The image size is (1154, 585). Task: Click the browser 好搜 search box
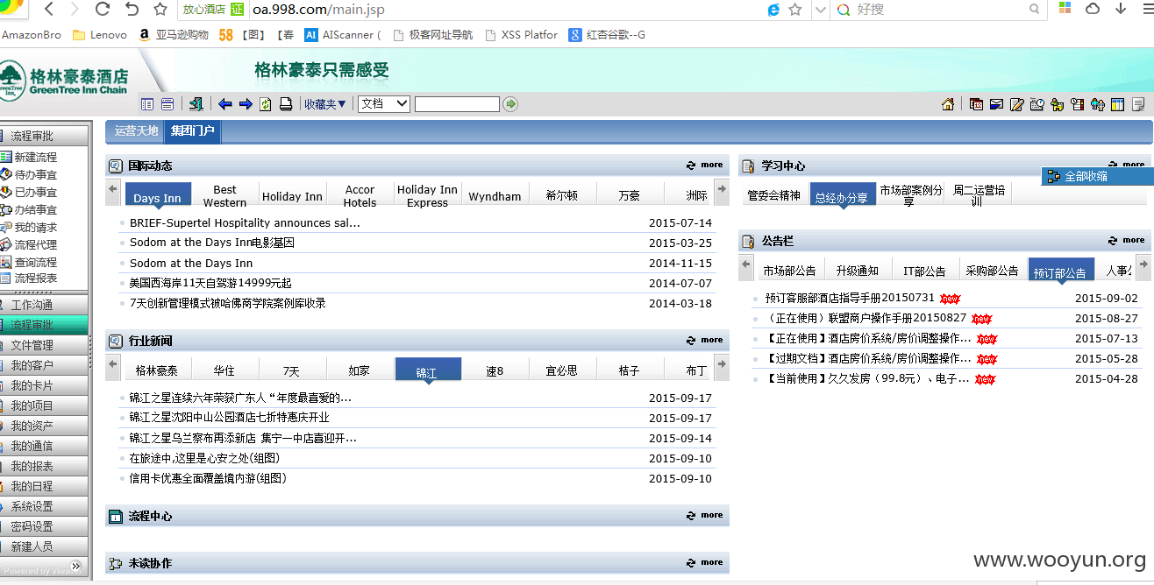[938, 10]
